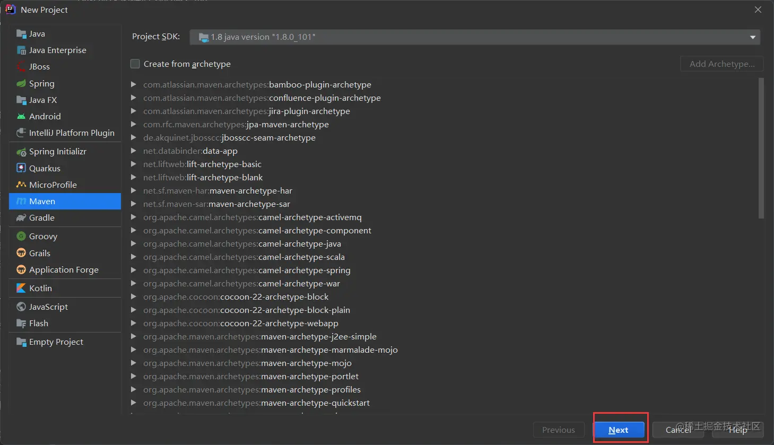Screen dimensions: 774x445
Task: Click the Cancel button
Action: [x=678, y=430]
